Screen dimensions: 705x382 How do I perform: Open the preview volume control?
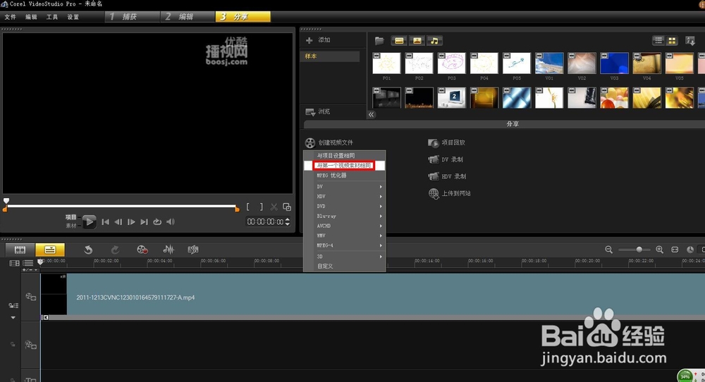point(171,222)
